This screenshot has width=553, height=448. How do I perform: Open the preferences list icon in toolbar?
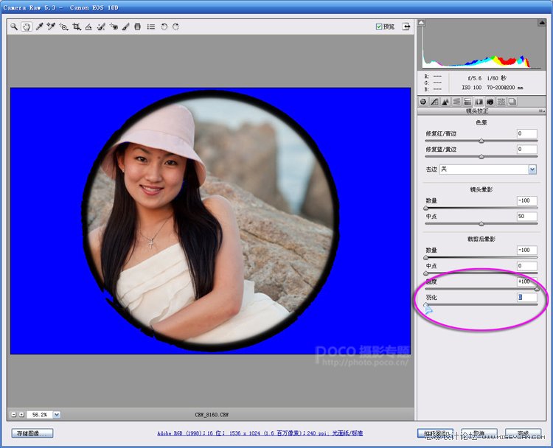pos(150,27)
